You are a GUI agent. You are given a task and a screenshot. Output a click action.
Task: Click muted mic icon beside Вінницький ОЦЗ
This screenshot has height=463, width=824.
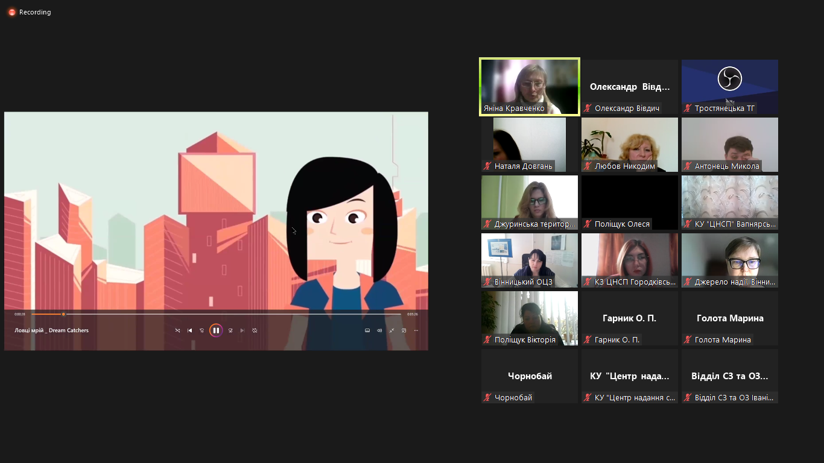click(487, 282)
